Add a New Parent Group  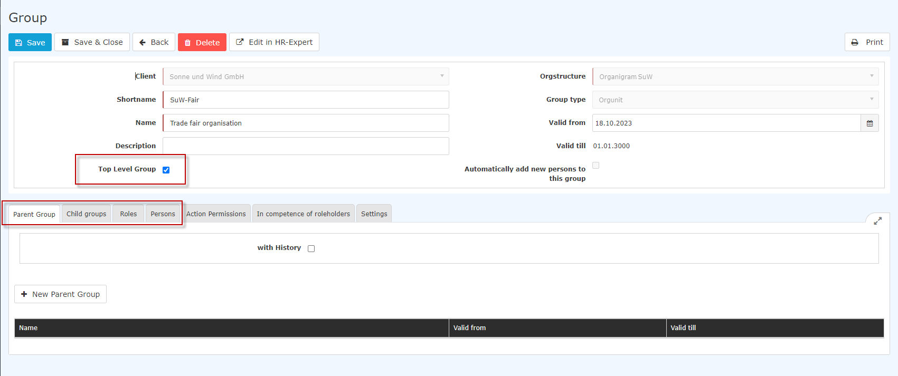click(x=60, y=294)
